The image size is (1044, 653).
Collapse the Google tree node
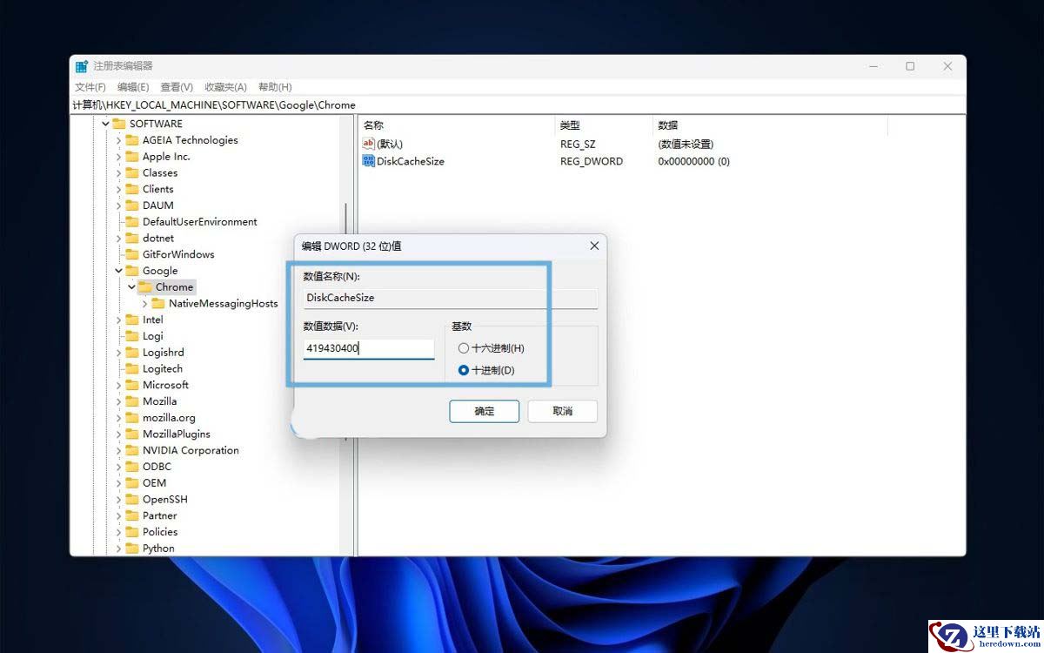tap(119, 271)
